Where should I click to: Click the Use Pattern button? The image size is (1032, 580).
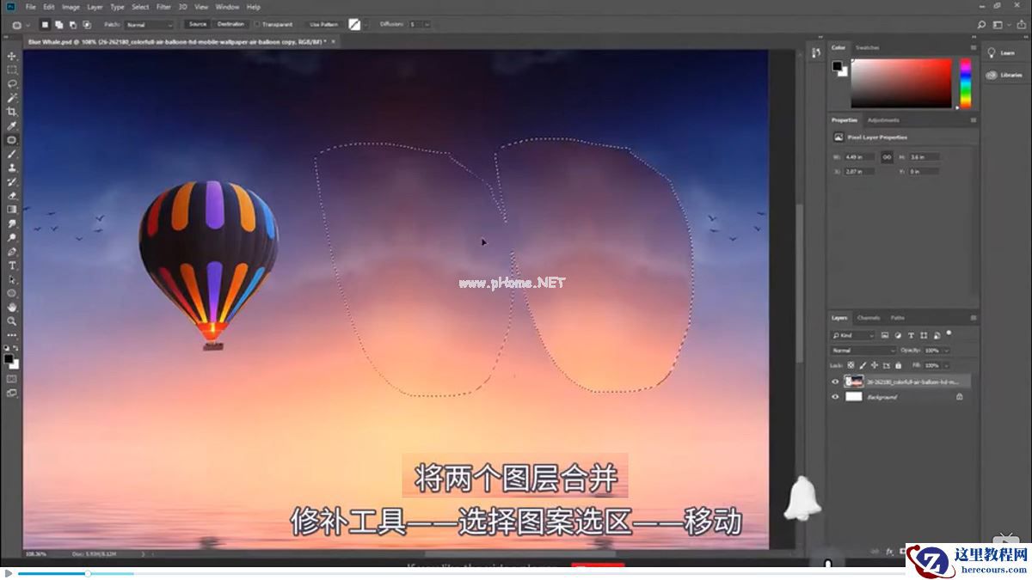pyautogui.click(x=323, y=25)
